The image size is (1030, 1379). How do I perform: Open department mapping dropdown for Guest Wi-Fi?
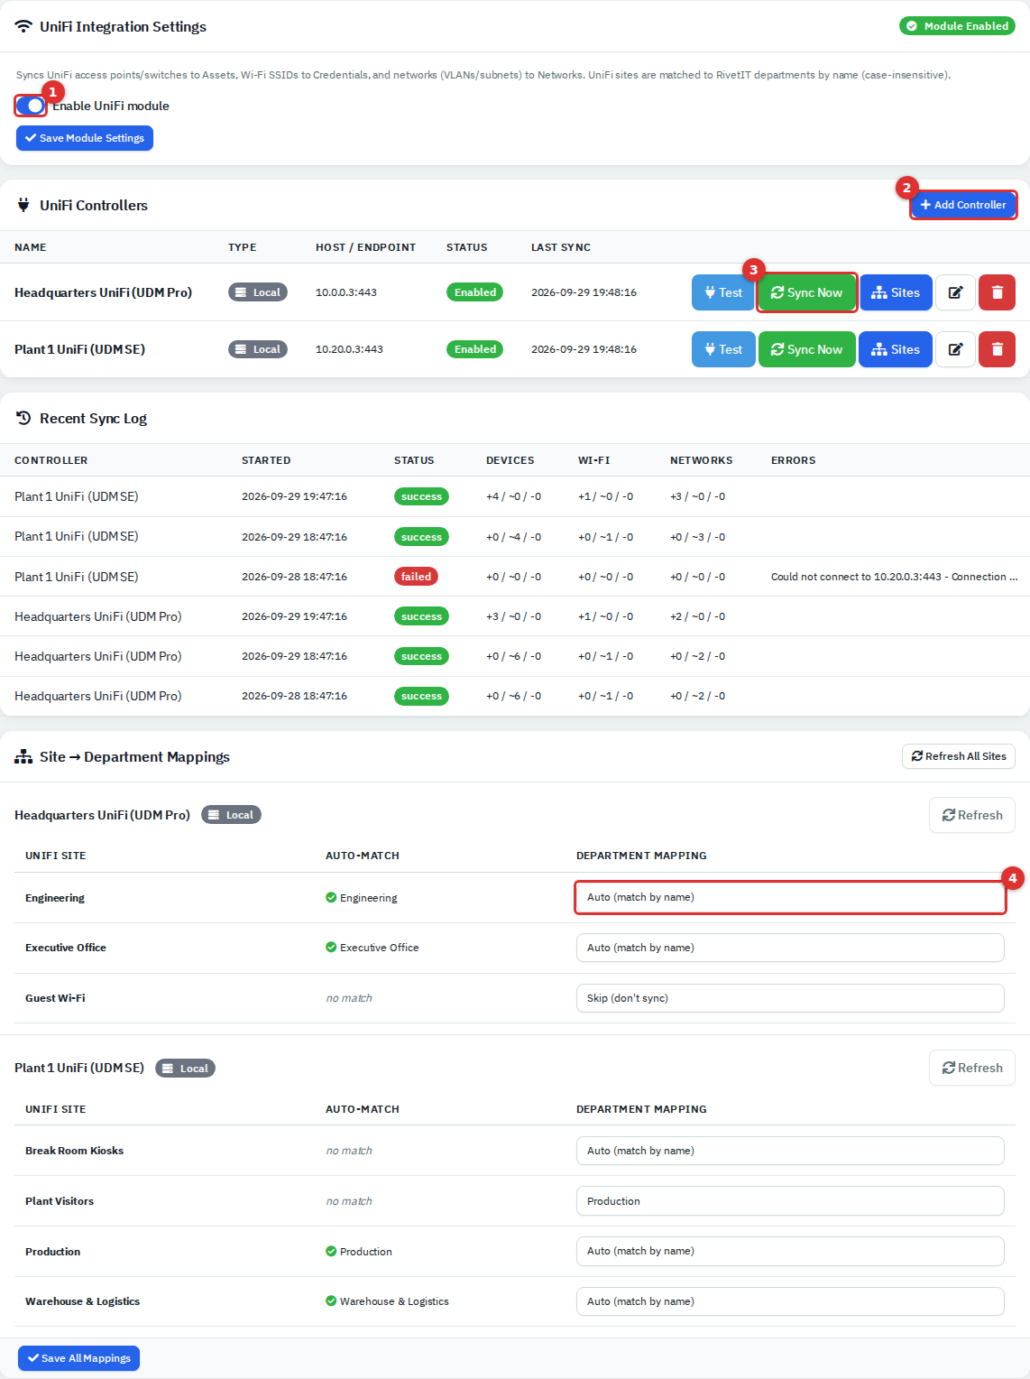[790, 998]
